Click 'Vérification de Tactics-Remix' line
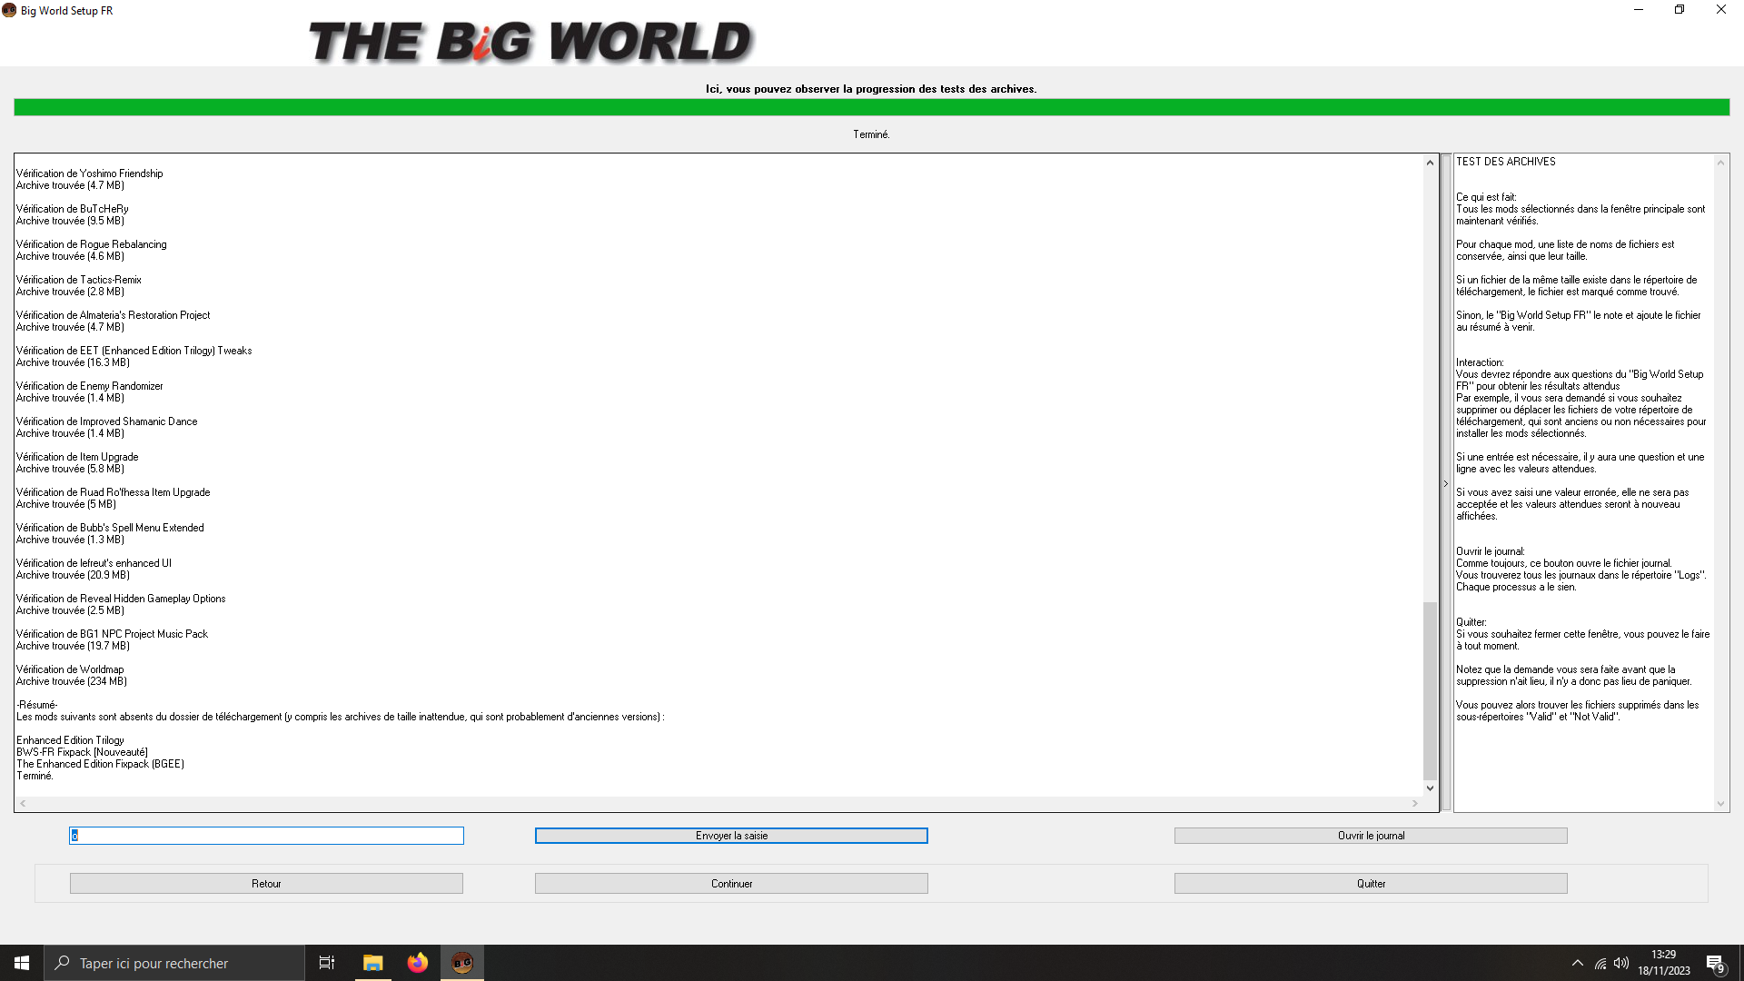Image resolution: width=1744 pixels, height=981 pixels. (79, 280)
